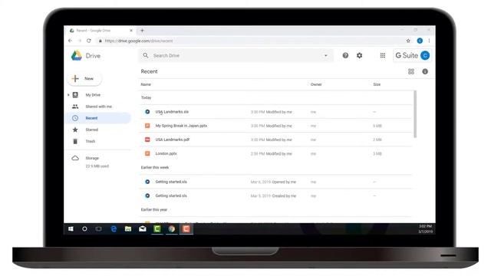Open File Explorer from taskbar
This screenshot has height=276, width=491.
tap(128, 229)
